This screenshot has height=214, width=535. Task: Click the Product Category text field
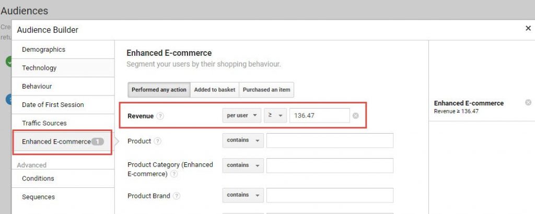(x=330, y=165)
